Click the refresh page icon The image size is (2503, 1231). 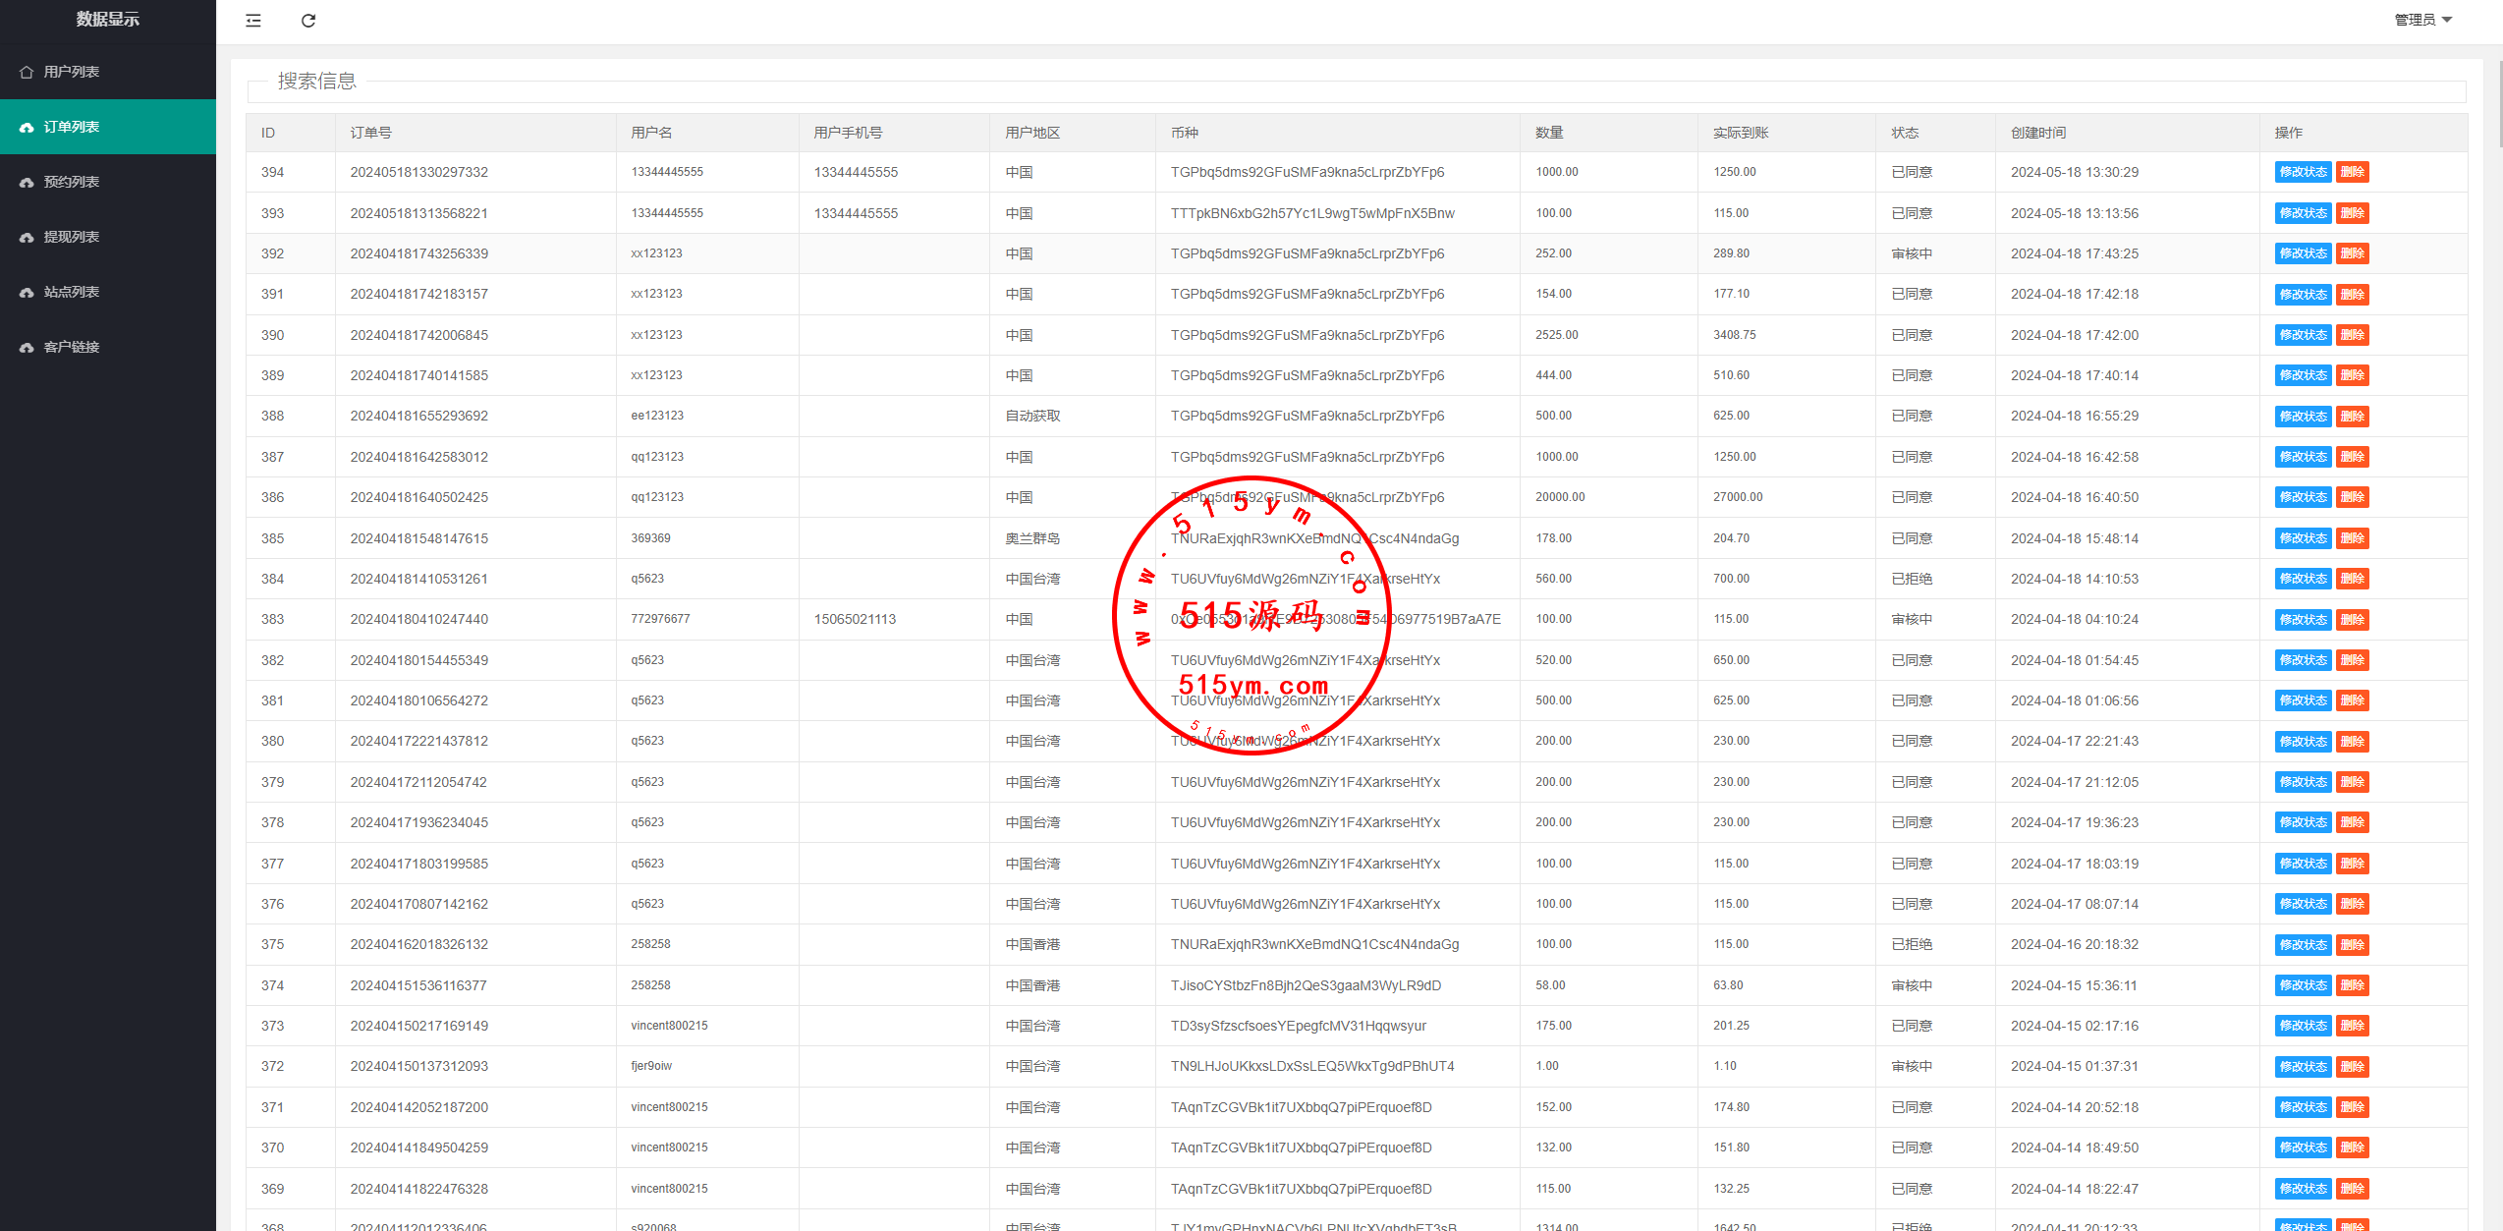click(308, 21)
